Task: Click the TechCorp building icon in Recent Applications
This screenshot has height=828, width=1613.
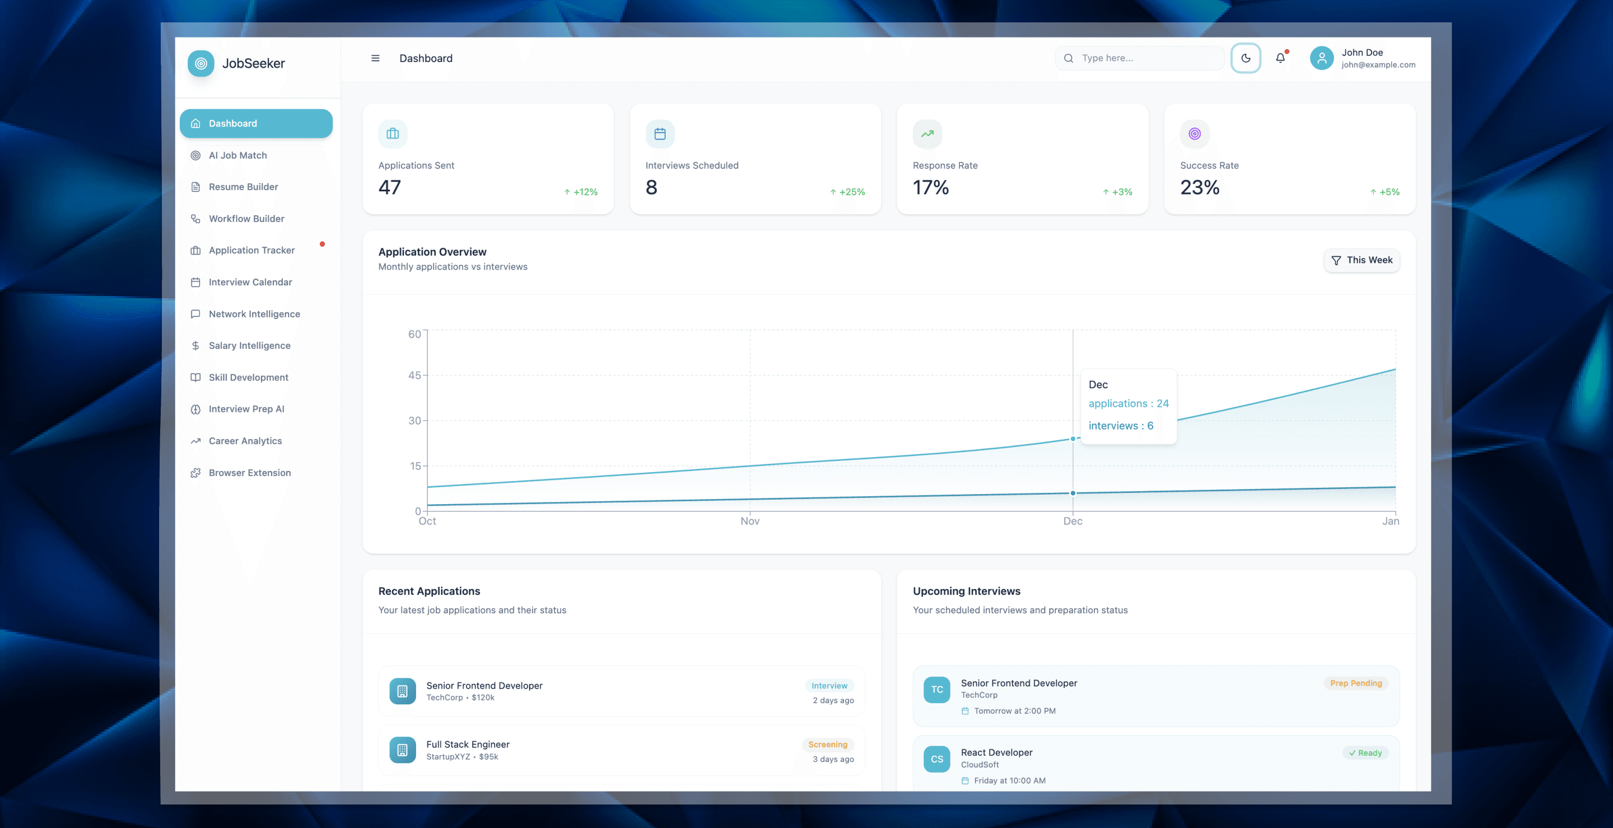Action: click(x=402, y=691)
